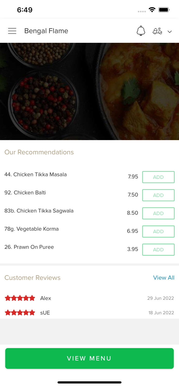
Task: Select the delivery scooter icon
Action: coord(157,31)
